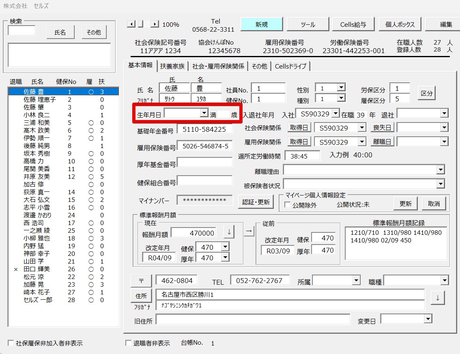Click the 旧住所 input field
Image resolution: width=460 pixels, height=354 pixels.
tap(253, 319)
